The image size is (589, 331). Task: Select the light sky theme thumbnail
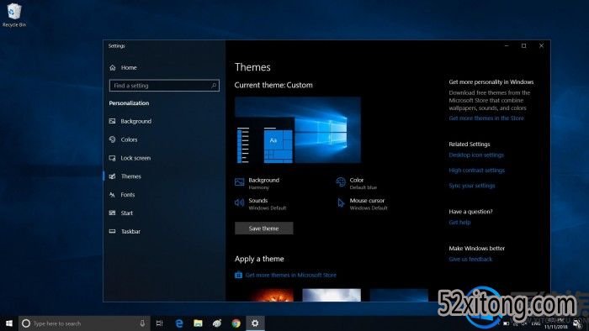tap(332, 295)
